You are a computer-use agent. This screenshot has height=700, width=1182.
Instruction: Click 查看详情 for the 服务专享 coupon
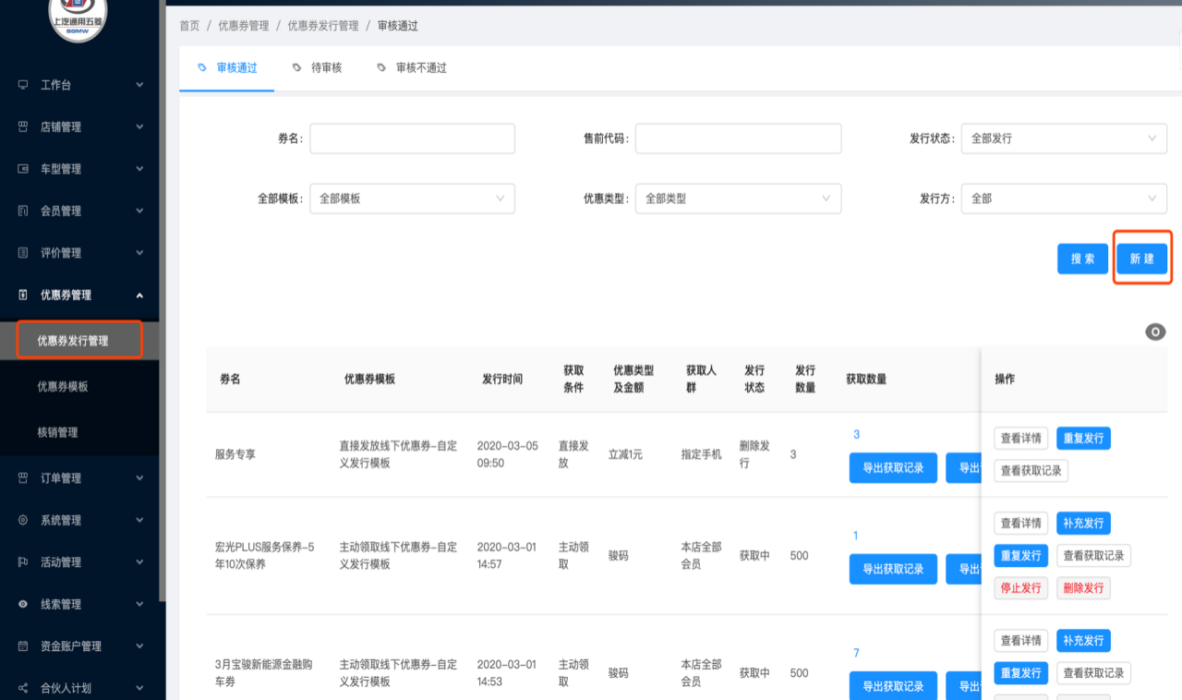[x=1021, y=439]
